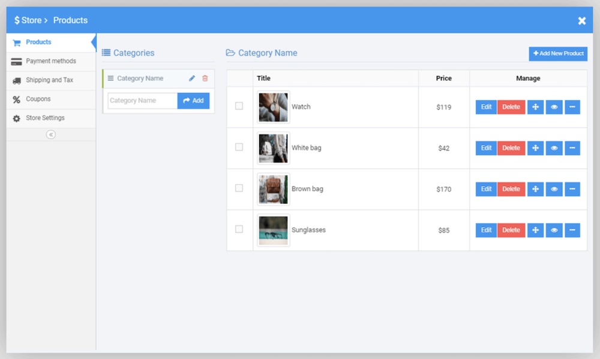Screen dimensions: 600x359
Task: Click the White bag title text
Action: coord(307,148)
